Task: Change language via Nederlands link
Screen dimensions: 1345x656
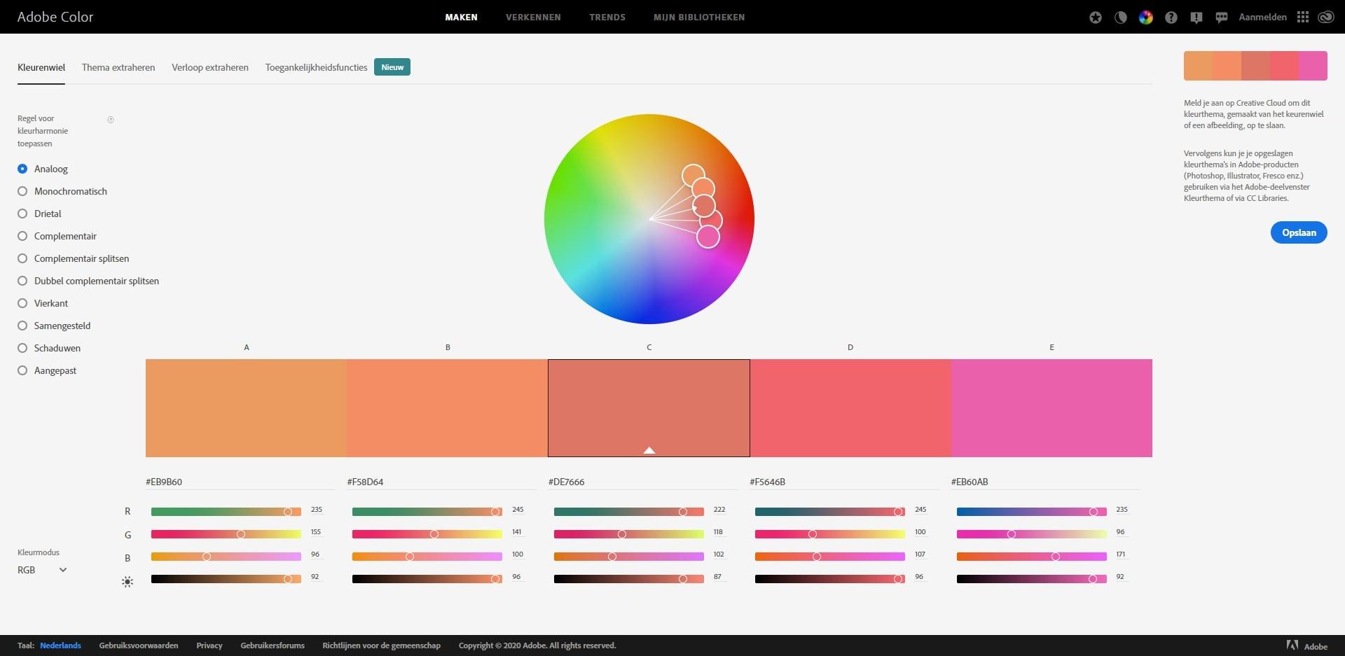Action: tap(60, 645)
